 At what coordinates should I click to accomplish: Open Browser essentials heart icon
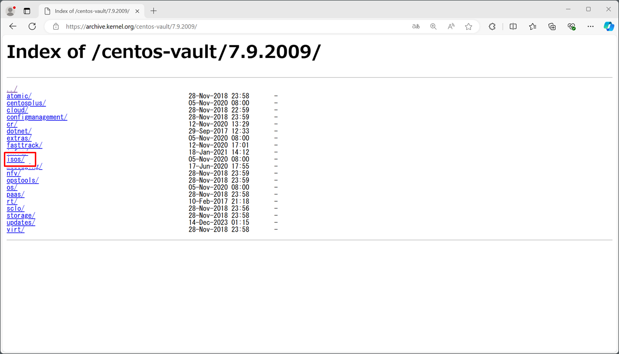571,27
